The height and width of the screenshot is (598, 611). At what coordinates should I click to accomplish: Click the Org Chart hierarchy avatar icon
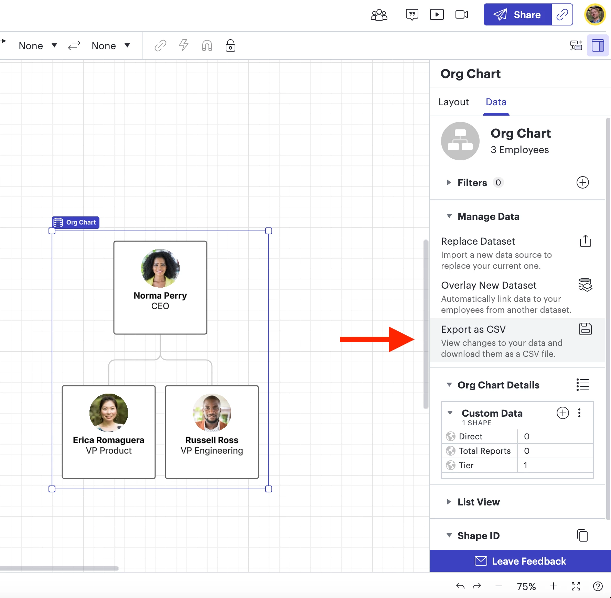click(460, 141)
